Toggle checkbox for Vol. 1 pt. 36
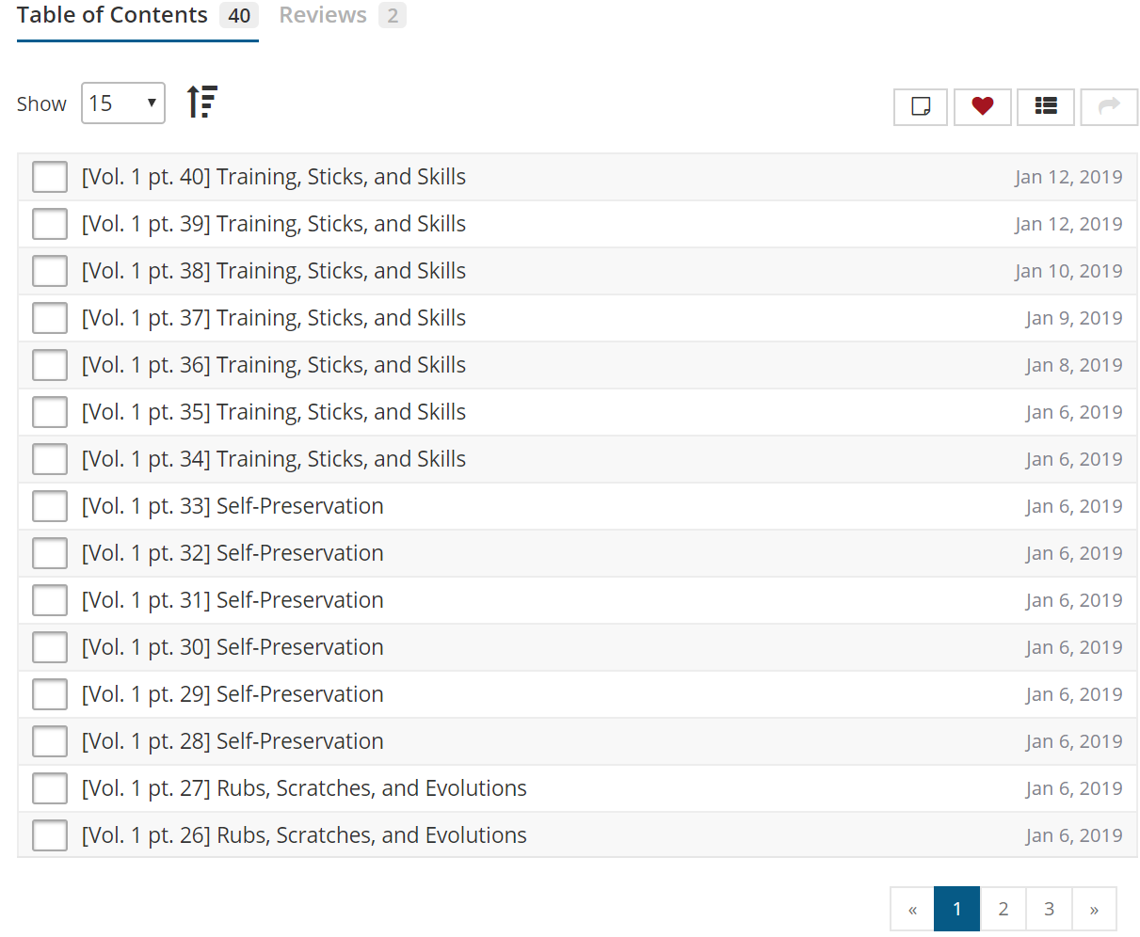 [x=50, y=365]
